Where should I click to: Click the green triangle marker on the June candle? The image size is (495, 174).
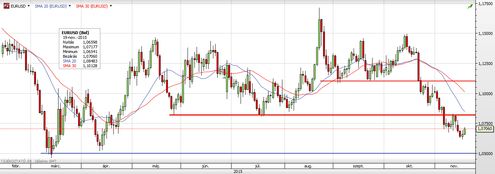224,77
